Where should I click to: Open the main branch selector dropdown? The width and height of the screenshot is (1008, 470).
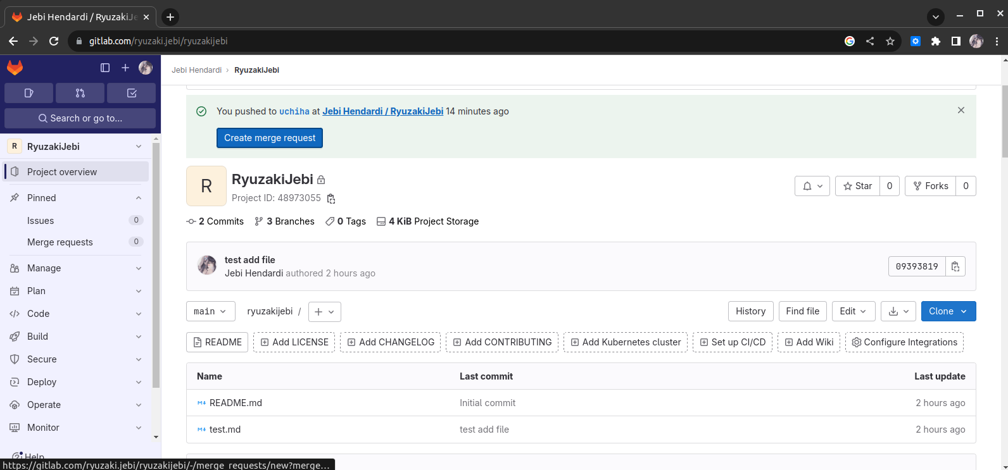tap(211, 311)
